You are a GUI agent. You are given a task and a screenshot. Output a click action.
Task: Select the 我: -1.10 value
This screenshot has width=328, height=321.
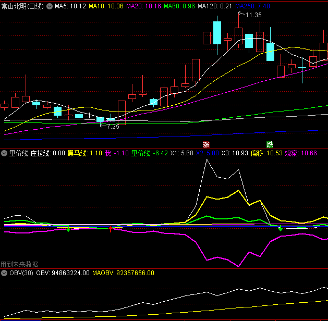(117, 153)
